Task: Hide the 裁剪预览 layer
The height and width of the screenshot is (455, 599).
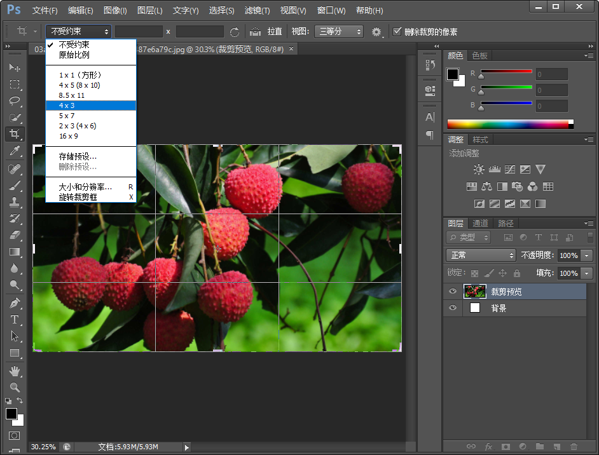Action: 453,292
